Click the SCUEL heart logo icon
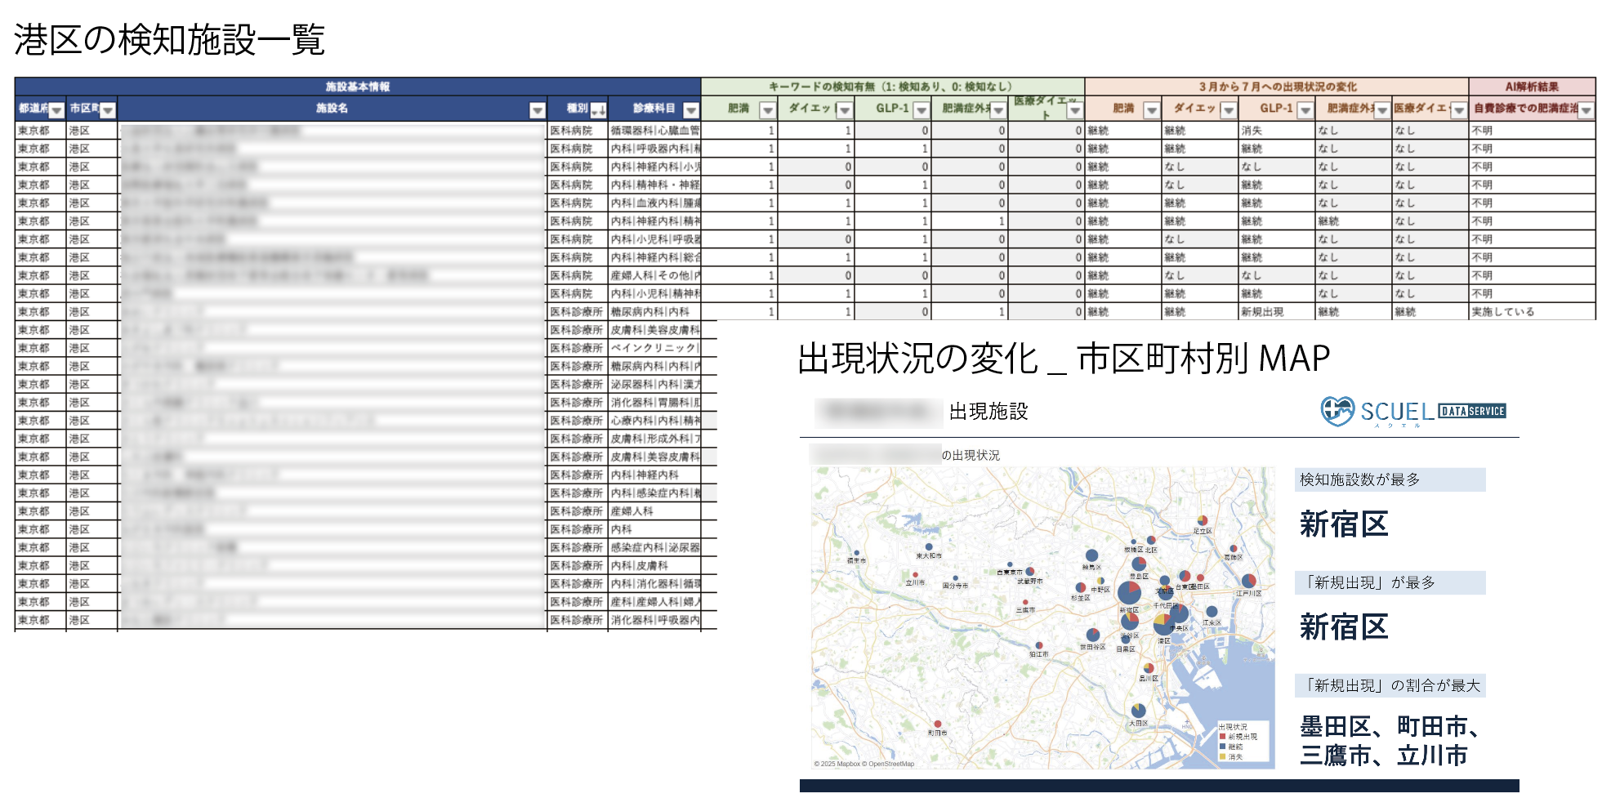The image size is (1611, 807). (x=1337, y=411)
